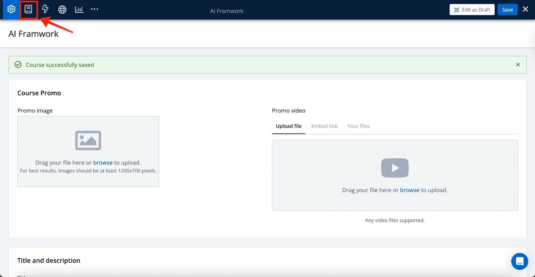
Task: Click the Edit as Draft button
Action: (x=472, y=10)
